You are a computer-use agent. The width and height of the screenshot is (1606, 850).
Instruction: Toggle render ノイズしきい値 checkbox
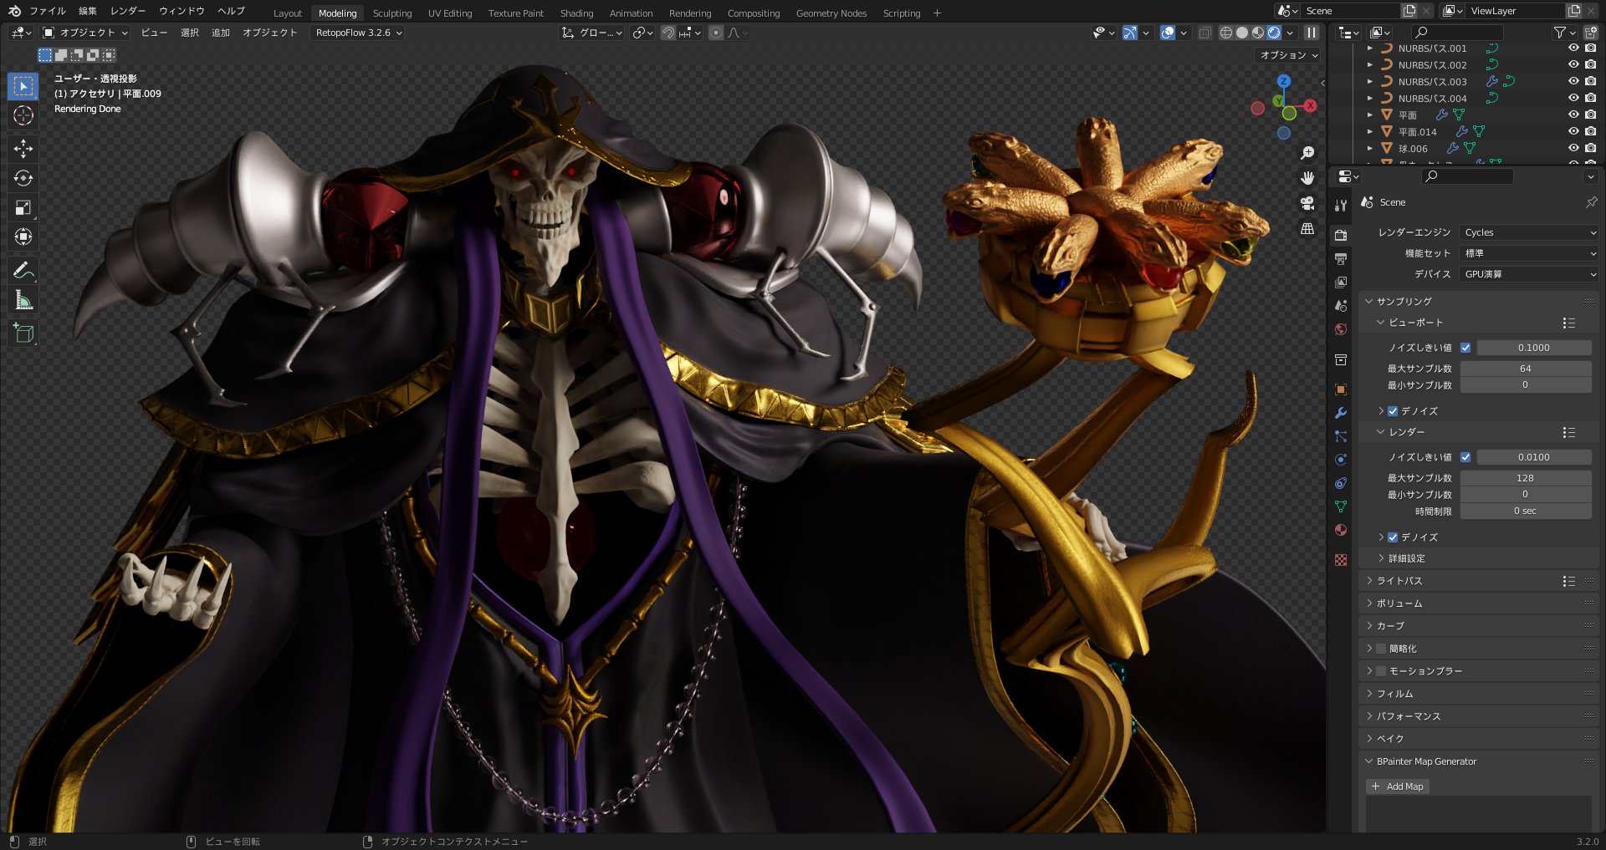(x=1465, y=457)
